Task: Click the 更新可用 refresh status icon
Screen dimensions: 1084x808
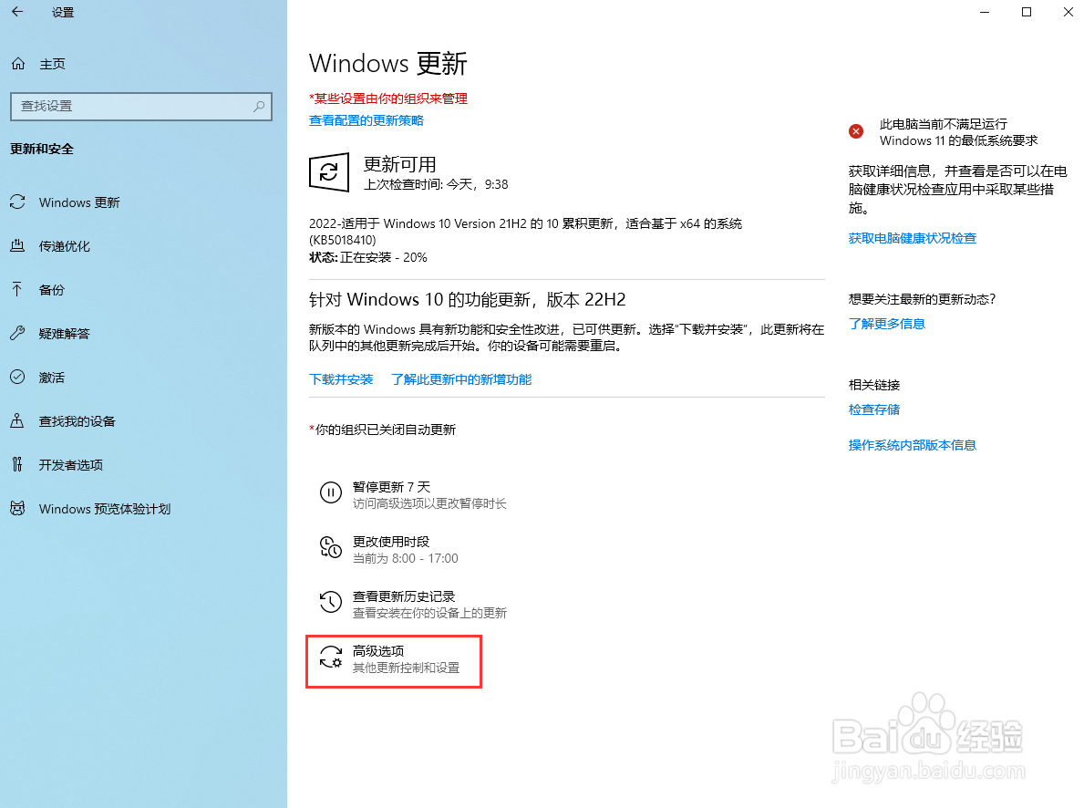Action: coord(329,171)
